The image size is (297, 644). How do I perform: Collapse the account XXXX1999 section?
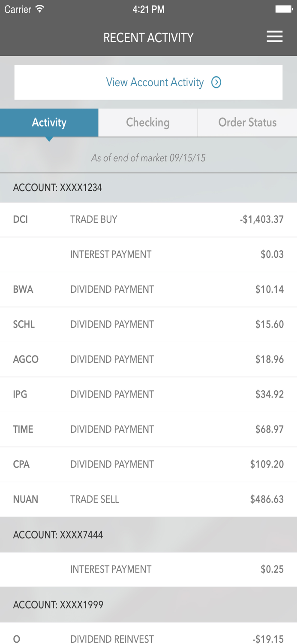[x=148, y=605]
